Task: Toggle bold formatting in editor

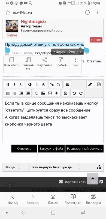Action: (x=8, y=84)
